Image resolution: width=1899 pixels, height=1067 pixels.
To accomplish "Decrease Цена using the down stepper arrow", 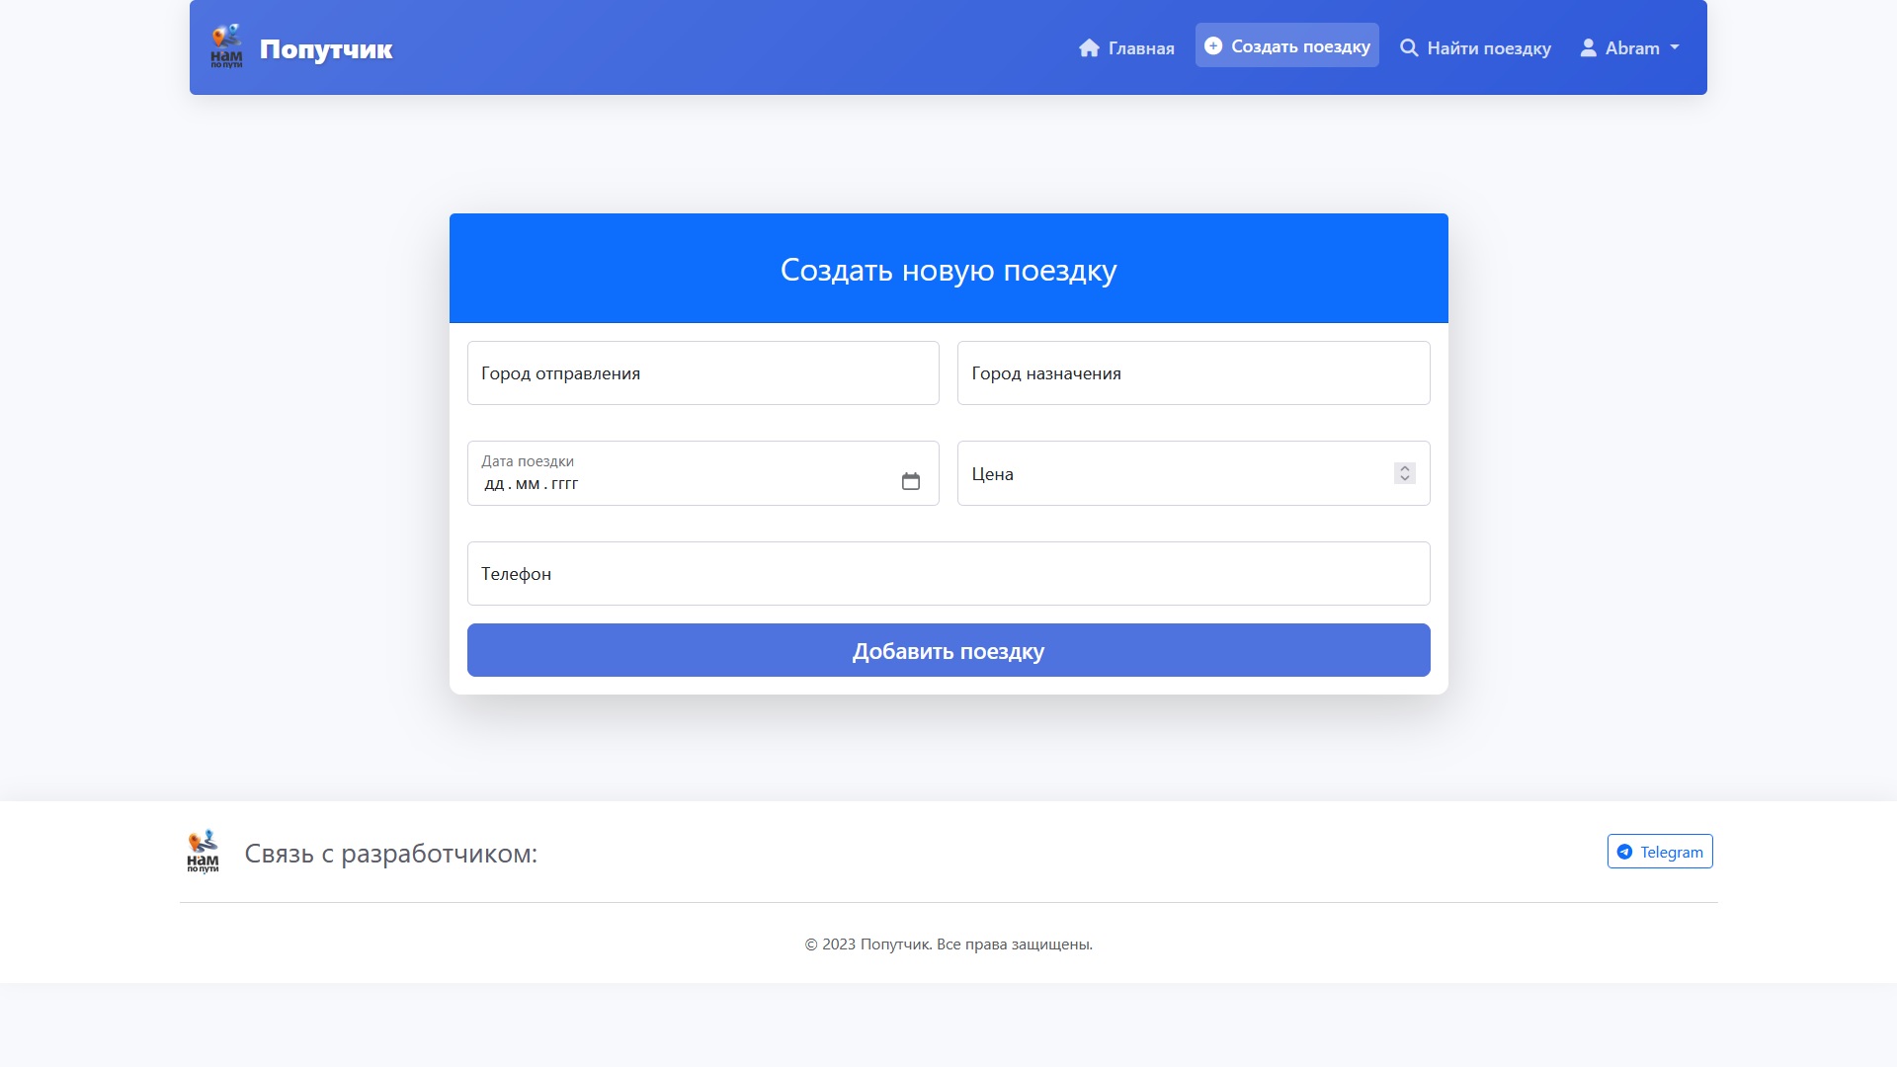I will (x=1405, y=479).
